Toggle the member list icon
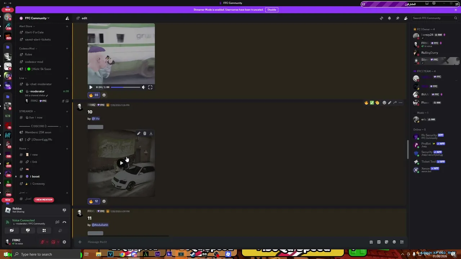The image size is (461, 259). (x=406, y=18)
